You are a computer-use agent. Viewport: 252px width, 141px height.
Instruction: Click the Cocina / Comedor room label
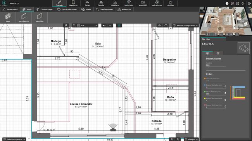[81, 104]
